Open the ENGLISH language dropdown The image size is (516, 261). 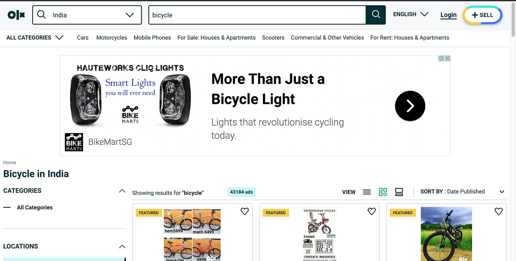click(411, 14)
